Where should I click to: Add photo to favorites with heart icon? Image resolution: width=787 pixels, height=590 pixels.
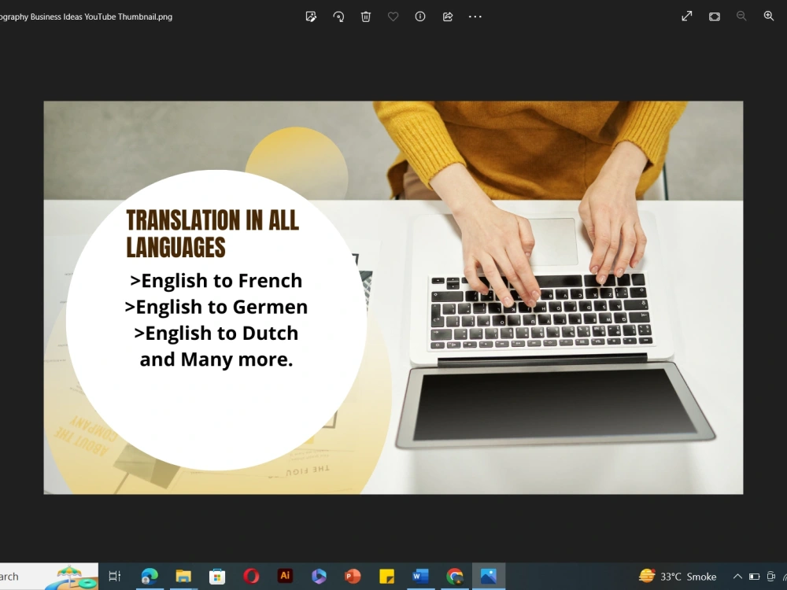pyautogui.click(x=393, y=17)
